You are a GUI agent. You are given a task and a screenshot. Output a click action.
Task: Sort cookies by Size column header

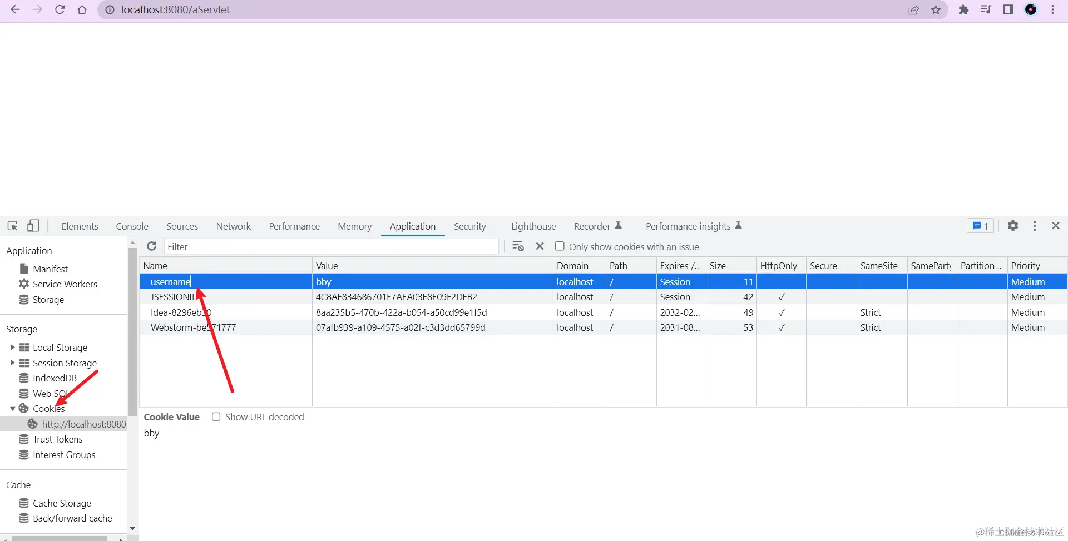click(731, 266)
